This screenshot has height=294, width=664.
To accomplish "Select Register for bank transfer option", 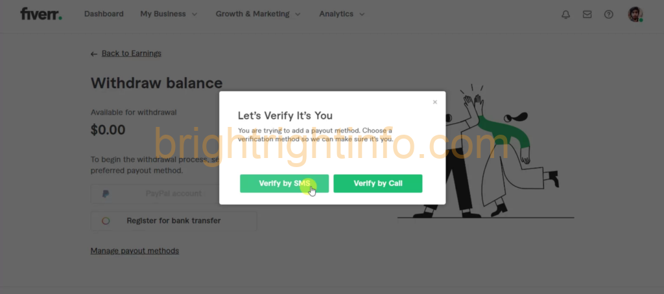I will (x=174, y=221).
